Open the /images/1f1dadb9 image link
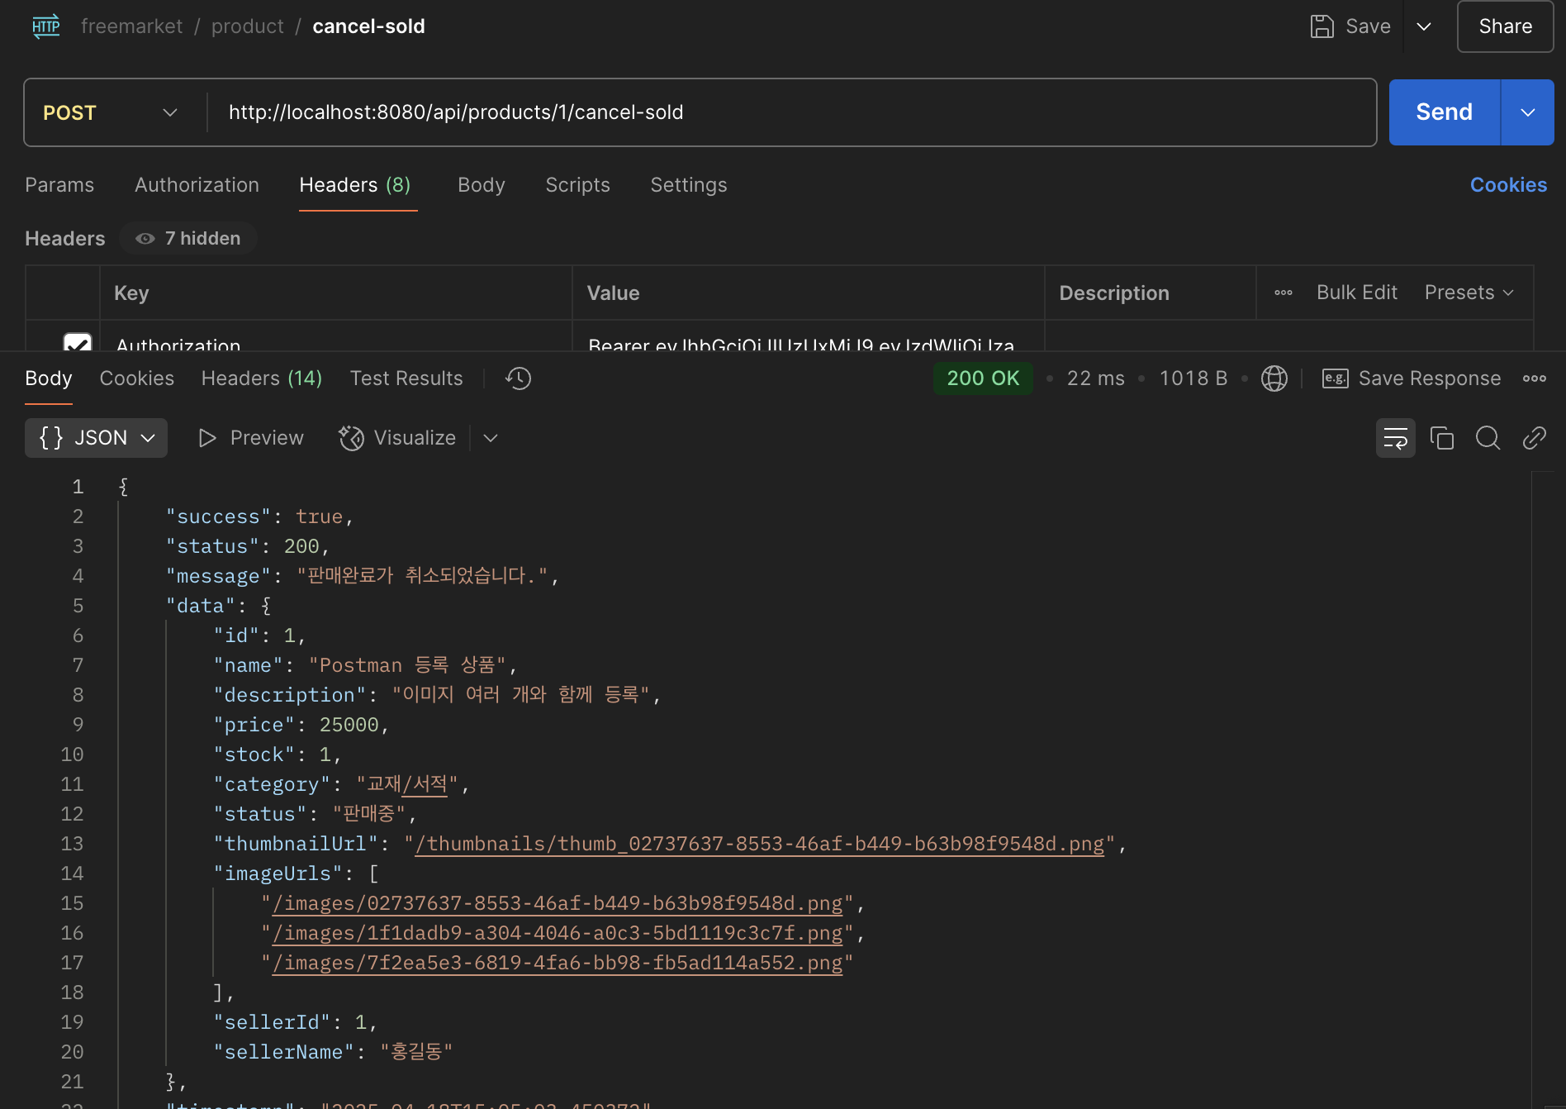 (x=558, y=933)
